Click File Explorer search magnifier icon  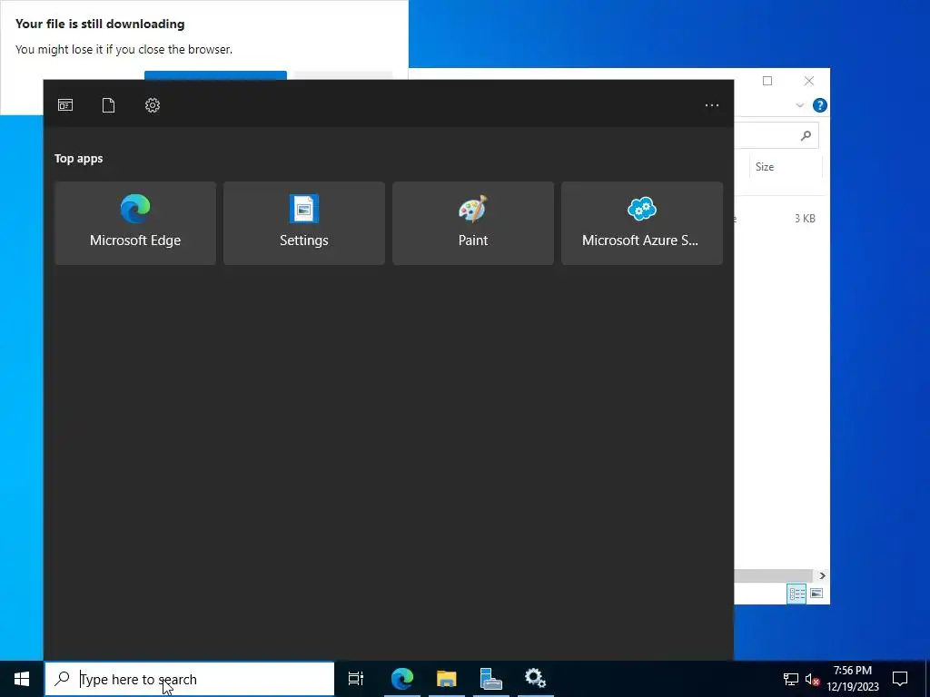pyautogui.click(x=806, y=136)
